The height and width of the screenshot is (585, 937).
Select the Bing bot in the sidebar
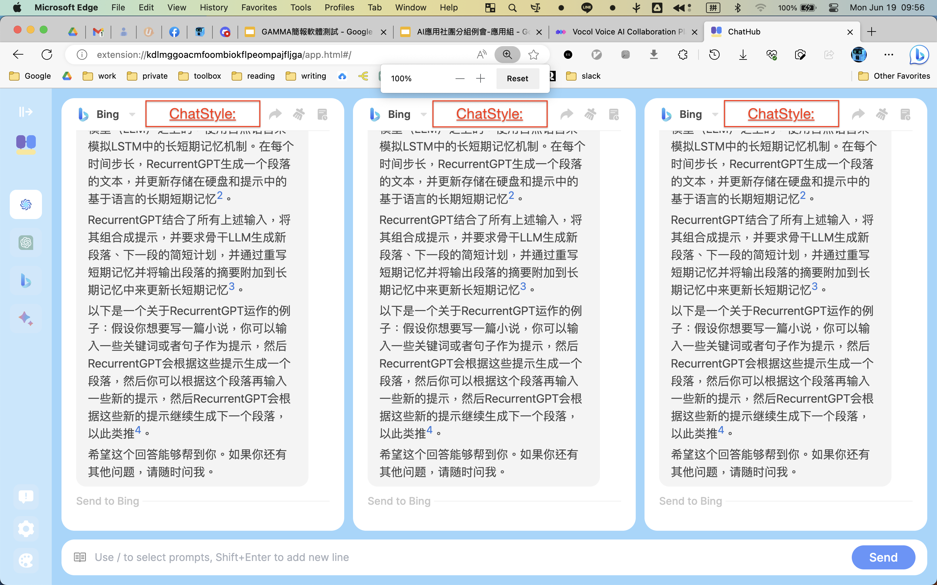click(x=26, y=280)
